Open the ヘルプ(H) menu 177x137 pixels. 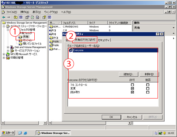(x=66, y=12)
